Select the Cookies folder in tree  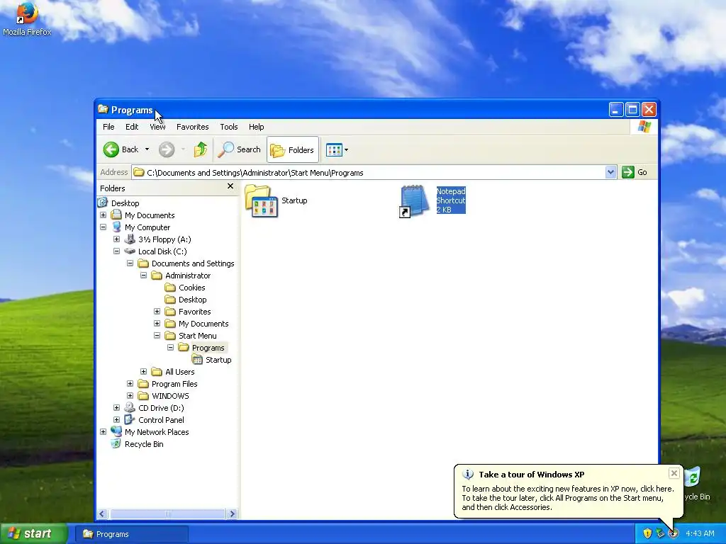(191, 288)
